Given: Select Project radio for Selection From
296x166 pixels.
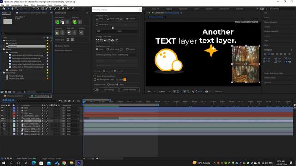Looking at the screenshot, I should pos(108,85).
